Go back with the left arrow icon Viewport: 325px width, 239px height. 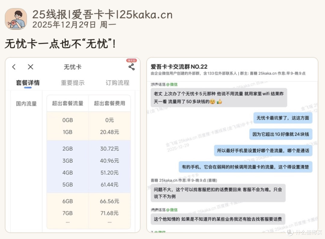(x=14, y=67)
